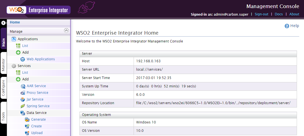The image size is (304, 136).
Task: Create a new data service
Action: (36, 126)
